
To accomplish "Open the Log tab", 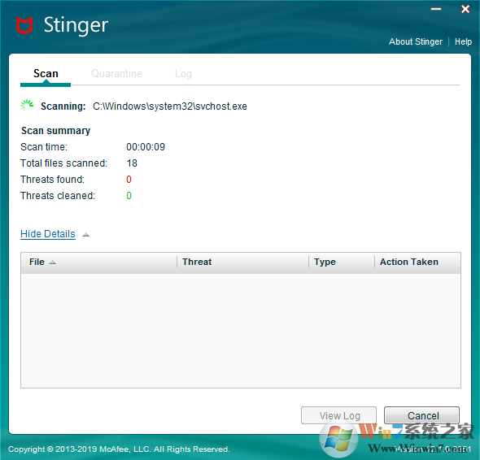I will tap(183, 74).
